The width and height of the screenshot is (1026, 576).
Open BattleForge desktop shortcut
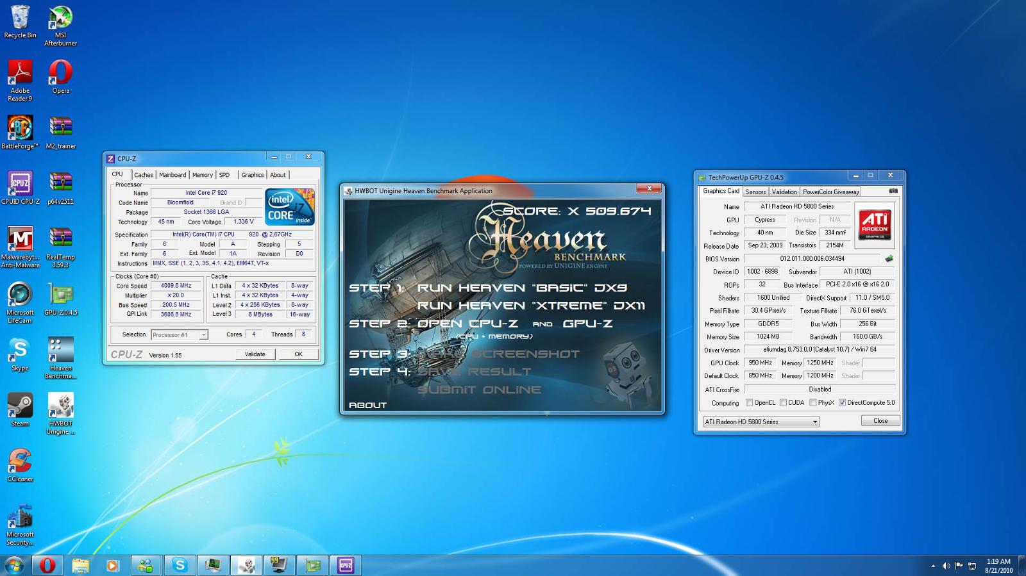click(x=20, y=132)
